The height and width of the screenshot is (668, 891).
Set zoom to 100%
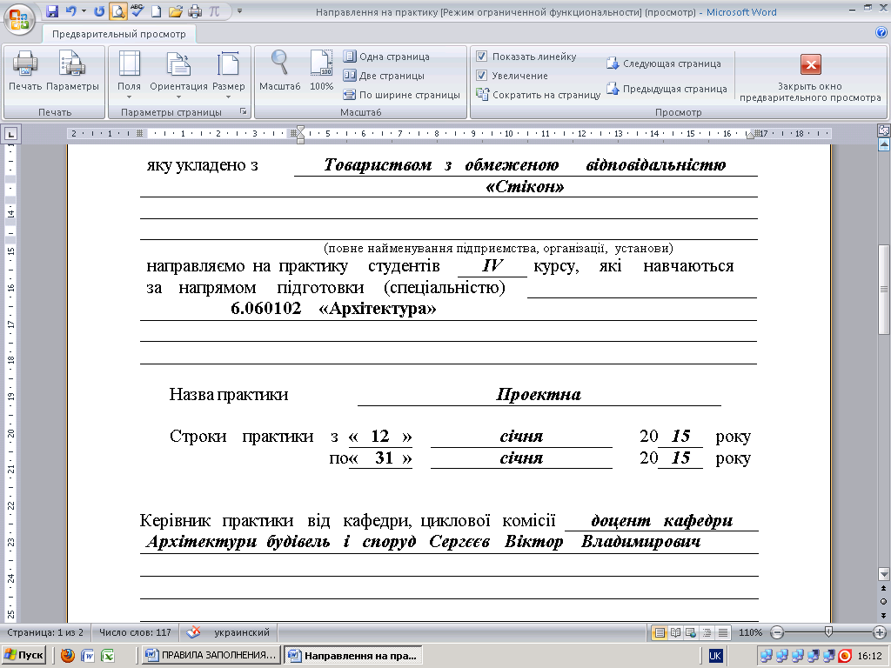click(x=321, y=70)
